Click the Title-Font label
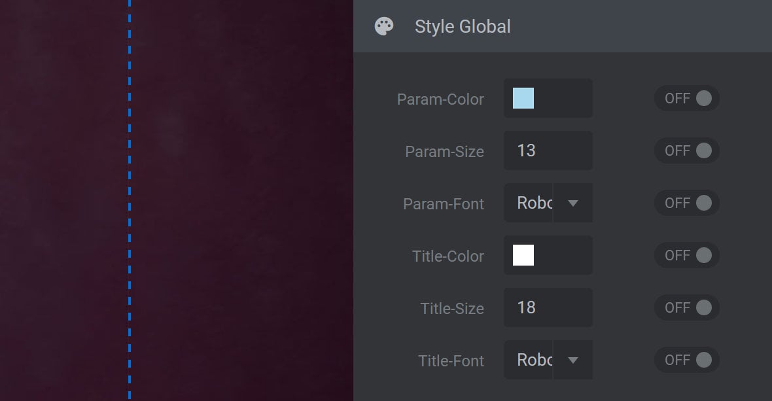The width and height of the screenshot is (772, 401). (451, 360)
